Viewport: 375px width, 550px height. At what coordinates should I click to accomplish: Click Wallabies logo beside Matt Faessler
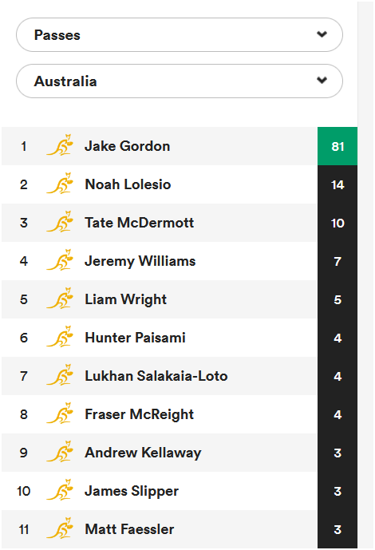point(60,528)
